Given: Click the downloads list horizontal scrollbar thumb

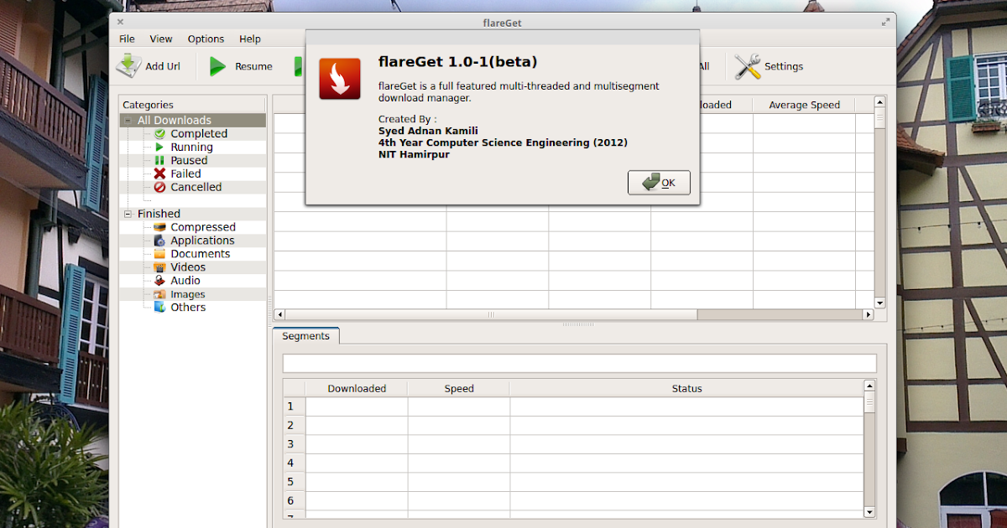Looking at the screenshot, I should [x=491, y=315].
